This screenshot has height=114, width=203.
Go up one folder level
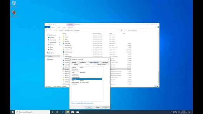tap(54, 30)
